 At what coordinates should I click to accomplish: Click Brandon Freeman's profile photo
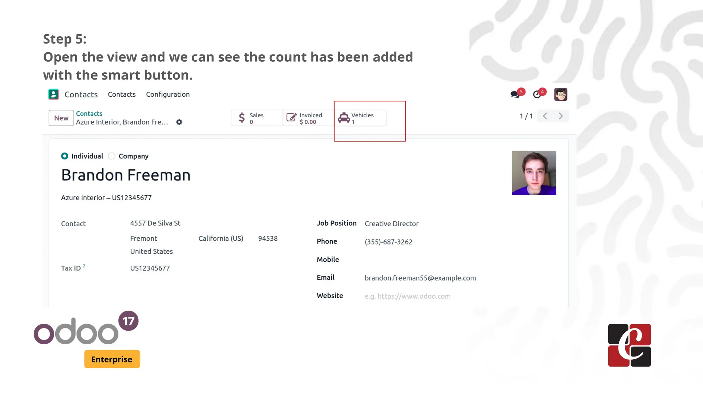coord(533,173)
